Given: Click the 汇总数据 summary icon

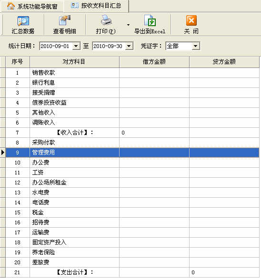Looking at the screenshot, I should pyautogui.click(x=23, y=21).
